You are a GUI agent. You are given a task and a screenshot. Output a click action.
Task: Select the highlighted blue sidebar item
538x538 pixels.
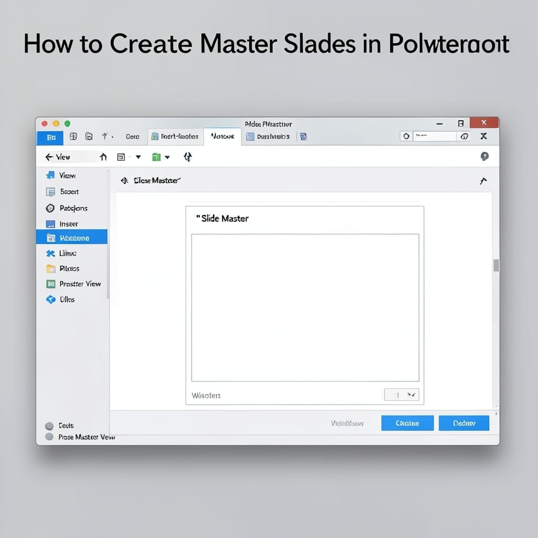(x=71, y=237)
